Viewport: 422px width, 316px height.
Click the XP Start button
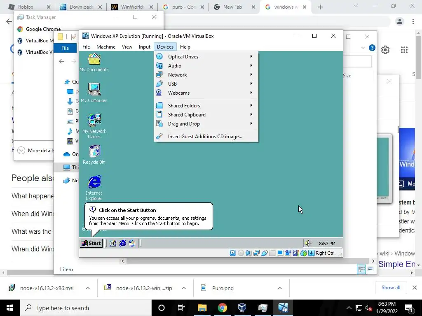coord(91,243)
